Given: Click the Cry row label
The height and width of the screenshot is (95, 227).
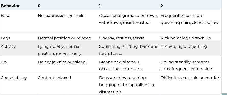Looking at the screenshot, I should point(4,62).
